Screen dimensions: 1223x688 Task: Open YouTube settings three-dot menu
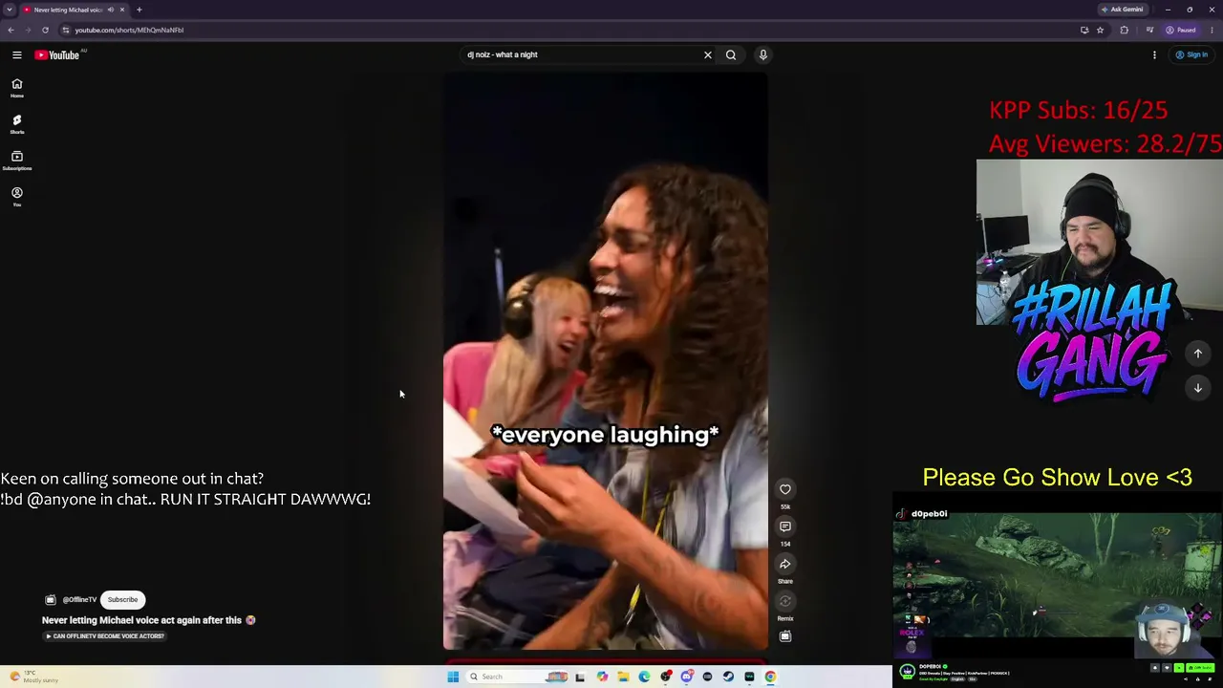(1154, 54)
